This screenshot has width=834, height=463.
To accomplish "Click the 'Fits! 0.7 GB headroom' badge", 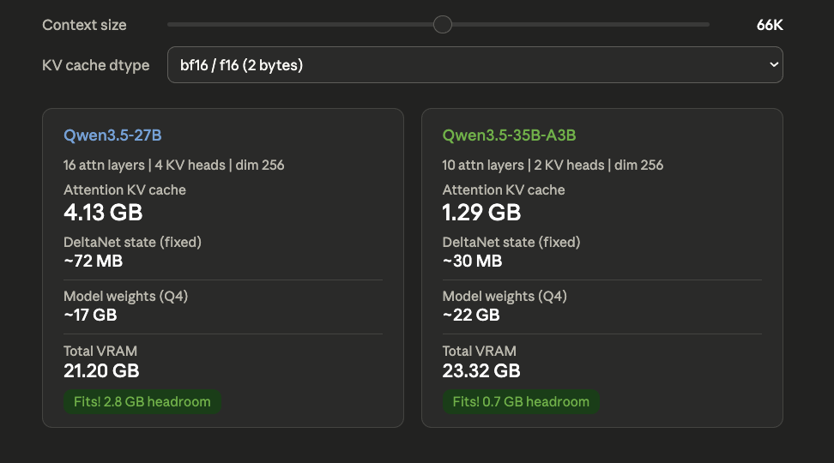I will [521, 401].
